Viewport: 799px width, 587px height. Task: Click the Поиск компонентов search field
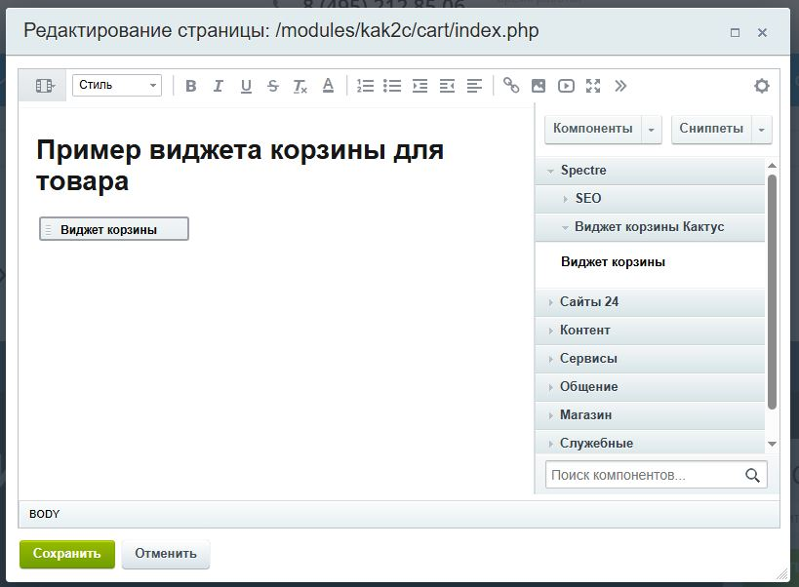pyautogui.click(x=644, y=476)
